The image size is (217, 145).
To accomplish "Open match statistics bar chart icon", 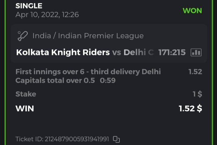I will click(196, 52).
